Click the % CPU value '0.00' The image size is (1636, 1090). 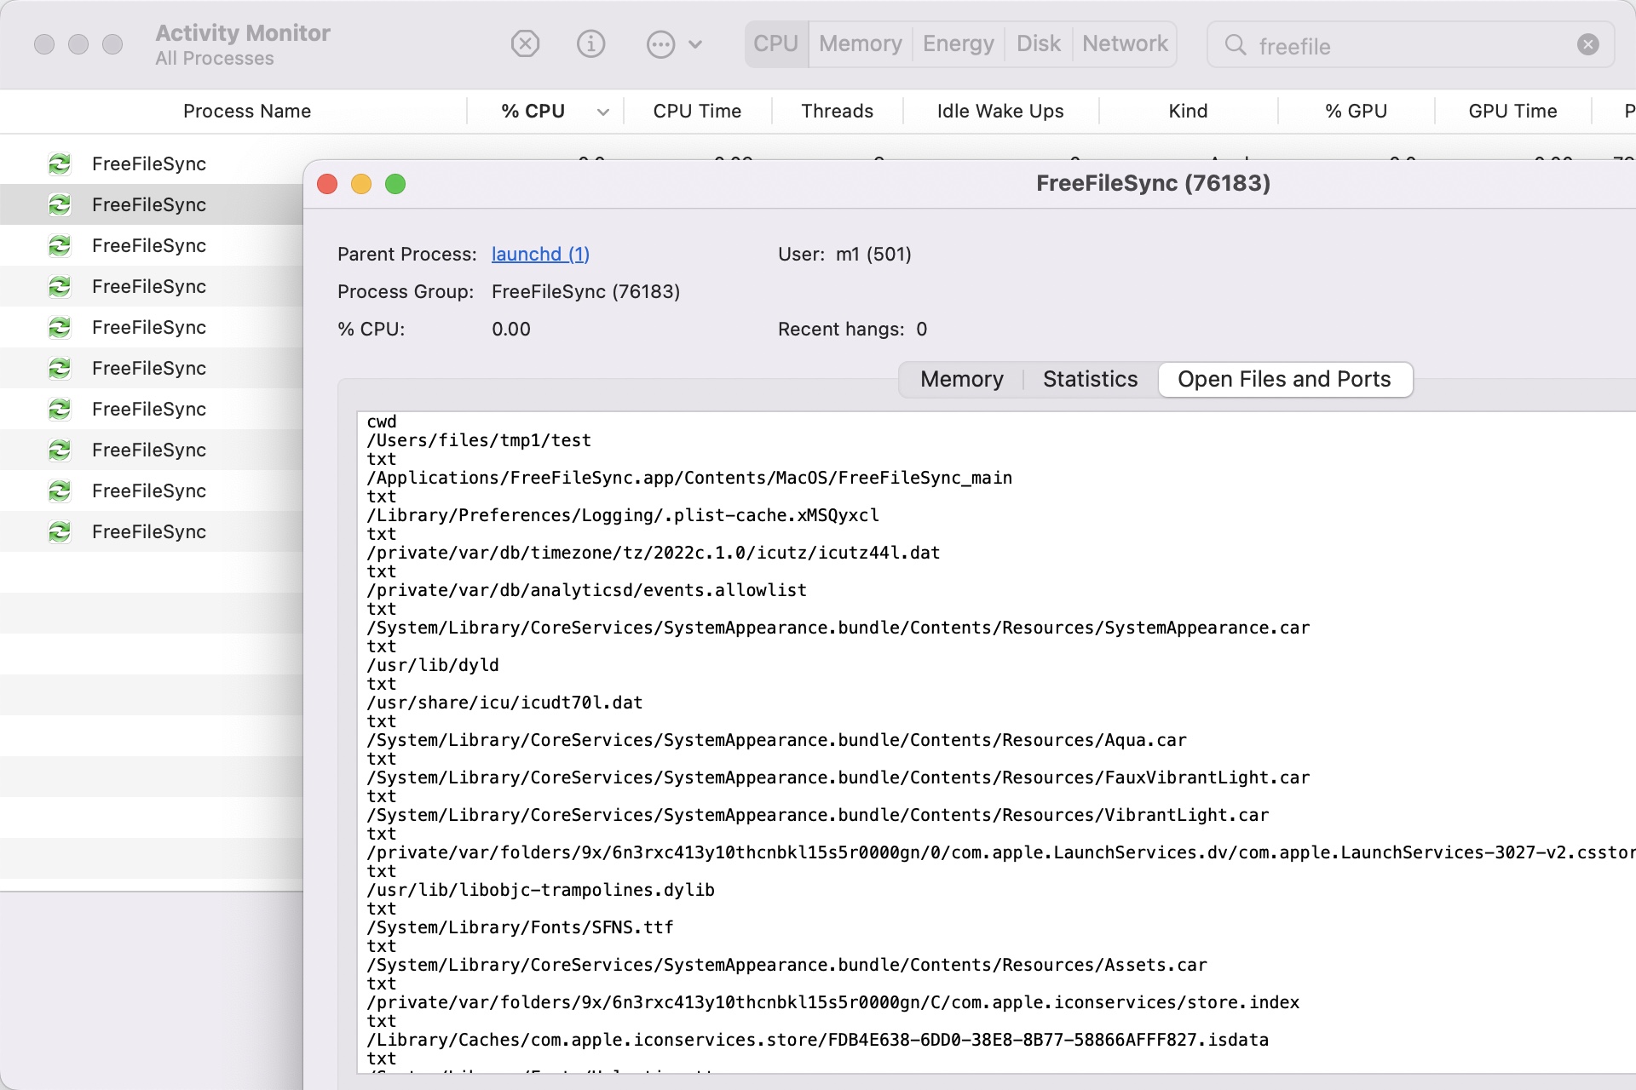point(511,329)
